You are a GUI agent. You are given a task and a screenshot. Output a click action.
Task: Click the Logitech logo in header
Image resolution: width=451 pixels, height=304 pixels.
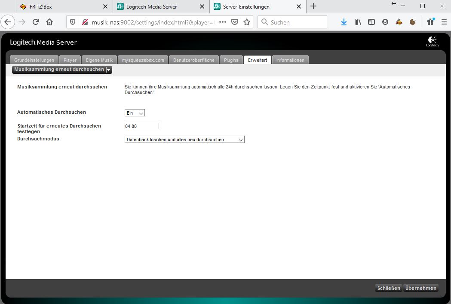(x=433, y=42)
